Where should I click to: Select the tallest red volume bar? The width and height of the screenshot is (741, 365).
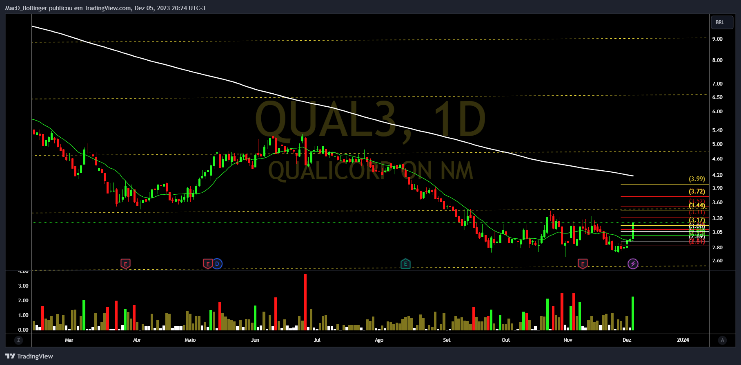click(305, 302)
